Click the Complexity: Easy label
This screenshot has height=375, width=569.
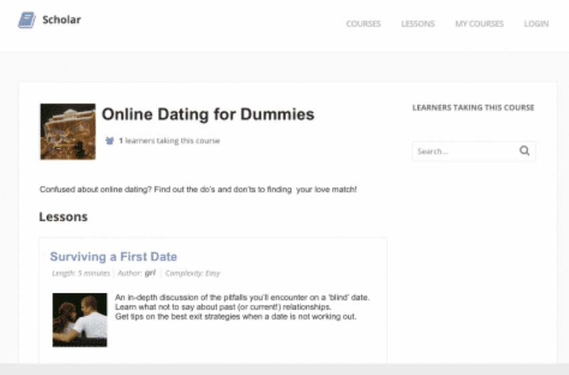coord(193,273)
